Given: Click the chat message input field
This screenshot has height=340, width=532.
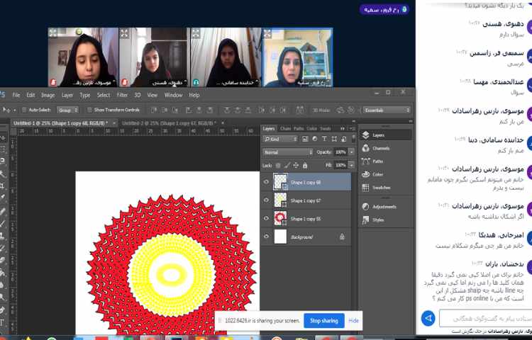Looking at the screenshot, I should [x=486, y=318].
